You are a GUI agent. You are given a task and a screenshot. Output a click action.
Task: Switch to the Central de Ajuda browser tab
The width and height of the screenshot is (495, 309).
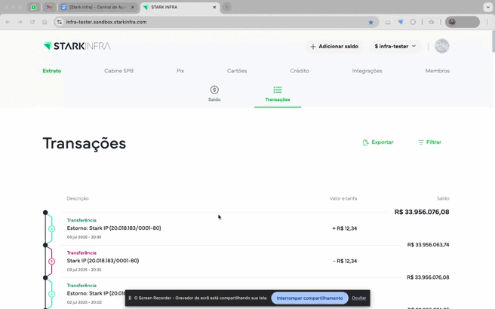point(97,7)
